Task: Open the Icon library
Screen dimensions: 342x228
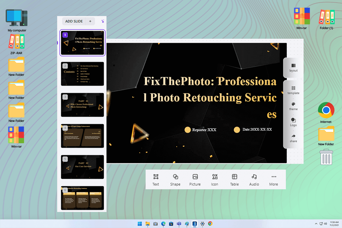Action: [215, 180]
